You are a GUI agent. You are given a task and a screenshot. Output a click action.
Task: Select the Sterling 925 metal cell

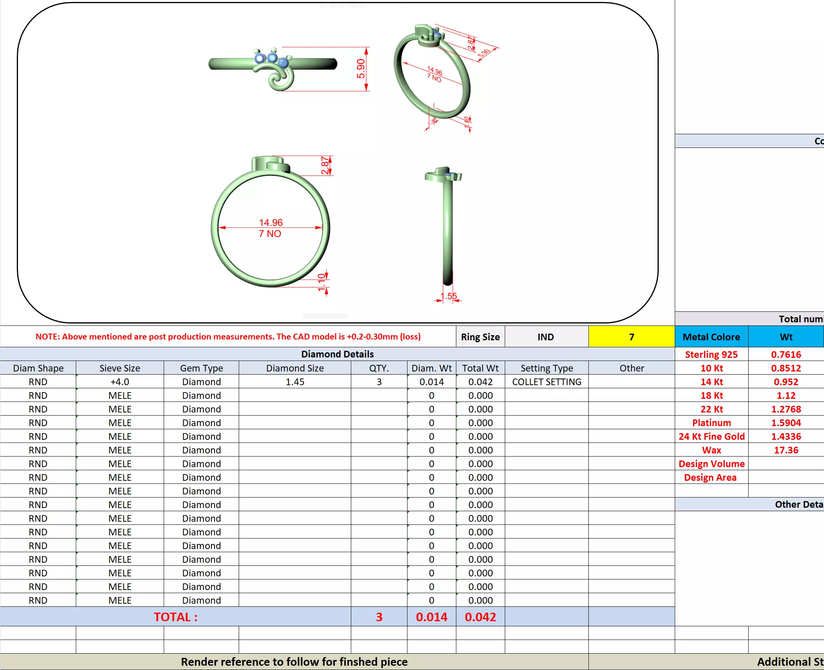(x=711, y=354)
